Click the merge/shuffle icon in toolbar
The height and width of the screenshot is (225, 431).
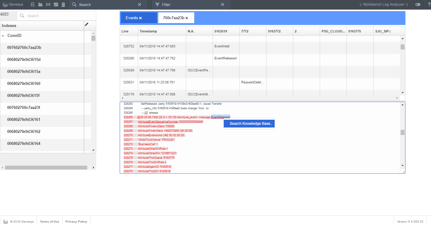click(48, 4)
